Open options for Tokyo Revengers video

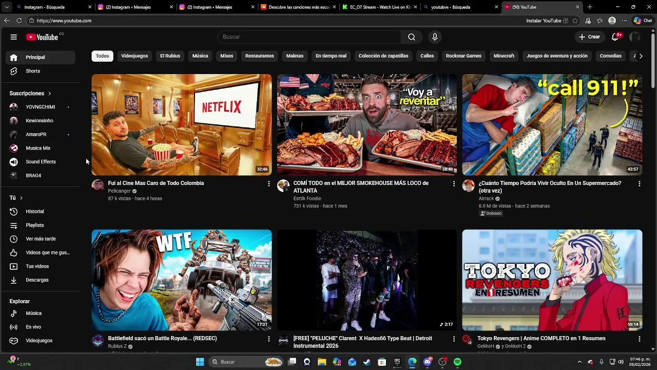click(x=639, y=339)
